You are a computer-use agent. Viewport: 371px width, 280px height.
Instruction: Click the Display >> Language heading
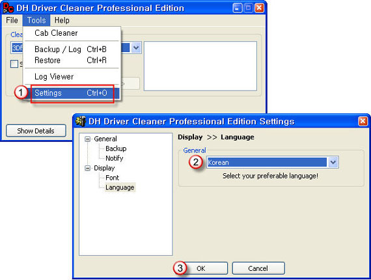point(216,137)
